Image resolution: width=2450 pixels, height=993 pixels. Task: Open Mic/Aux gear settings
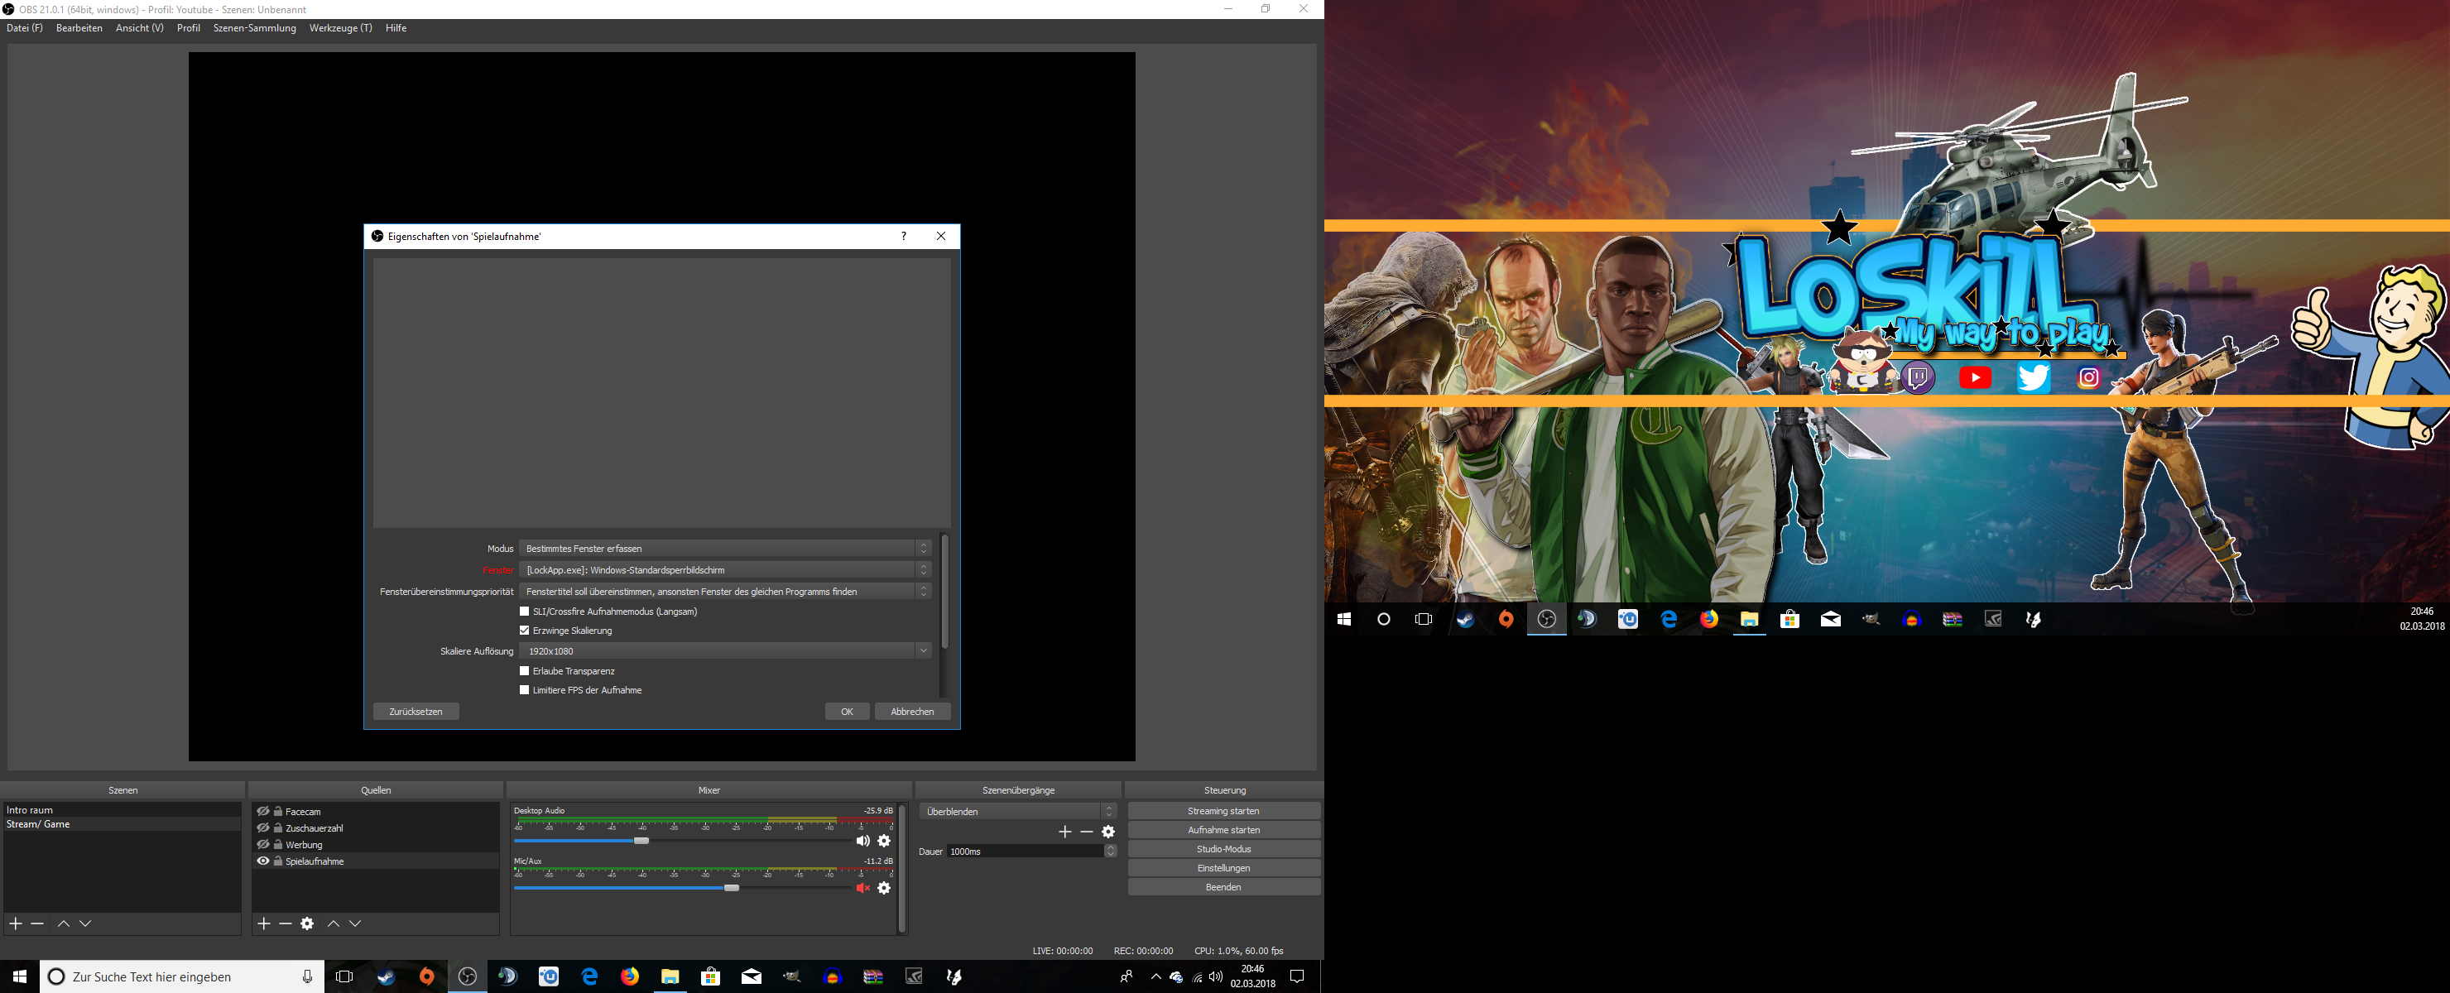885,889
